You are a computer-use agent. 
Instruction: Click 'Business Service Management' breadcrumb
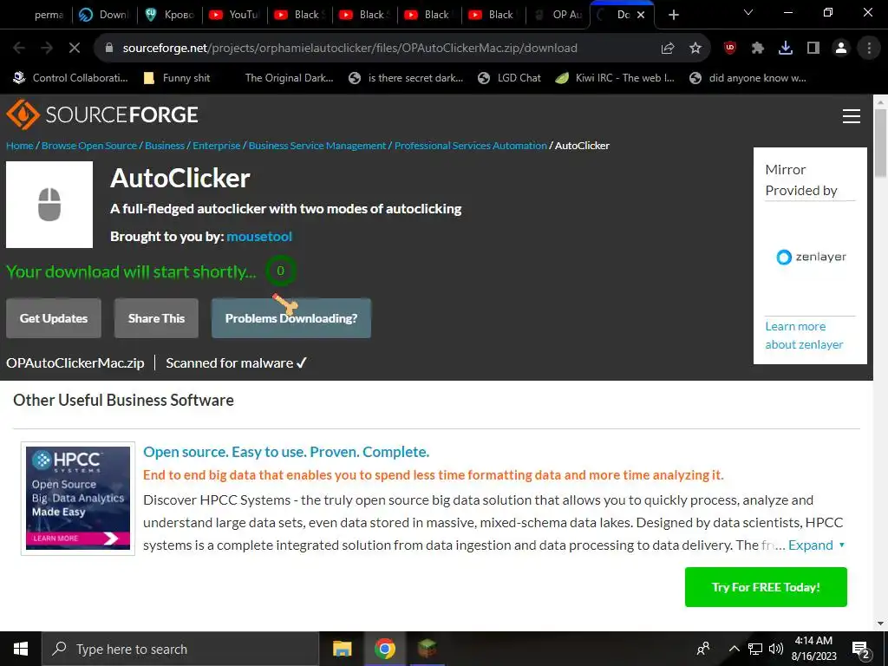point(317,146)
